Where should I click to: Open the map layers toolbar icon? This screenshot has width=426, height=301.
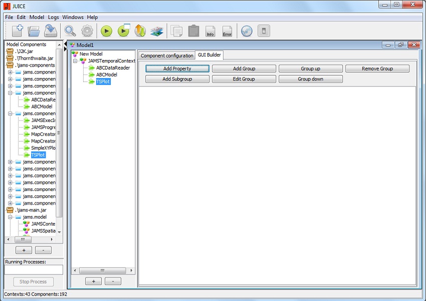tap(157, 31)
